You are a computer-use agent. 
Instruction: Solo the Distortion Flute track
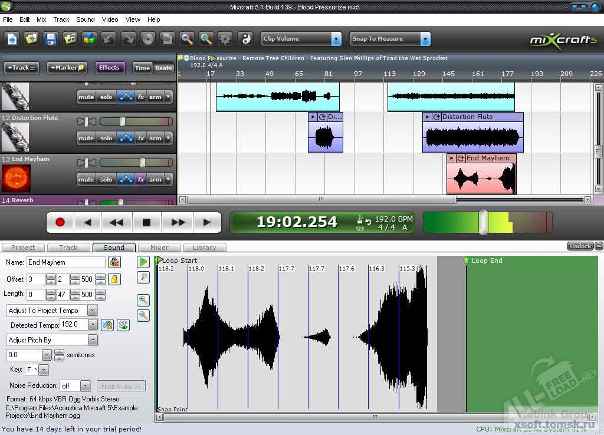point(106,138)
